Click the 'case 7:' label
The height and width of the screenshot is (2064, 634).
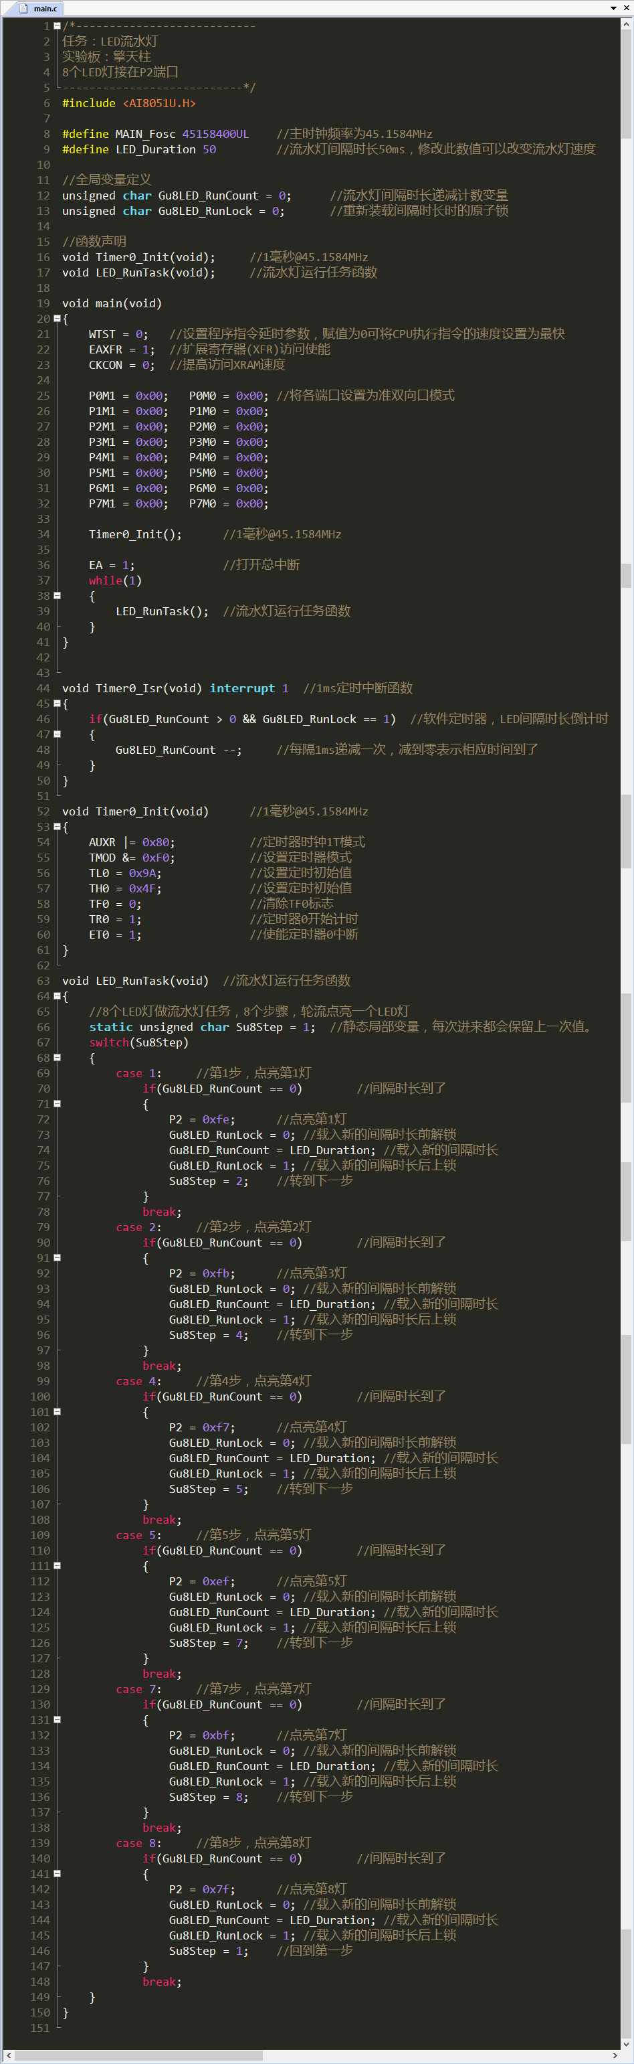(x=138, y=1689)
